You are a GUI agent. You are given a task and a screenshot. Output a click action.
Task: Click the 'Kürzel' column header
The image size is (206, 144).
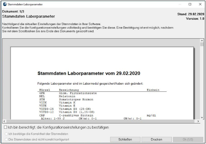point(45,90)
